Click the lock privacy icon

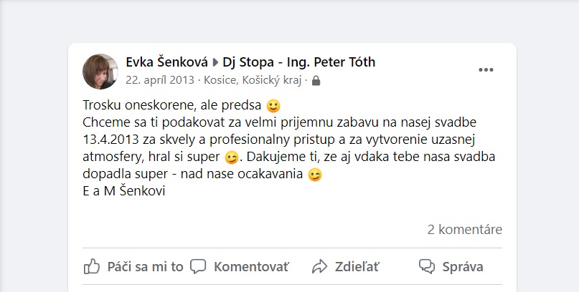click(x=316, y=81)
